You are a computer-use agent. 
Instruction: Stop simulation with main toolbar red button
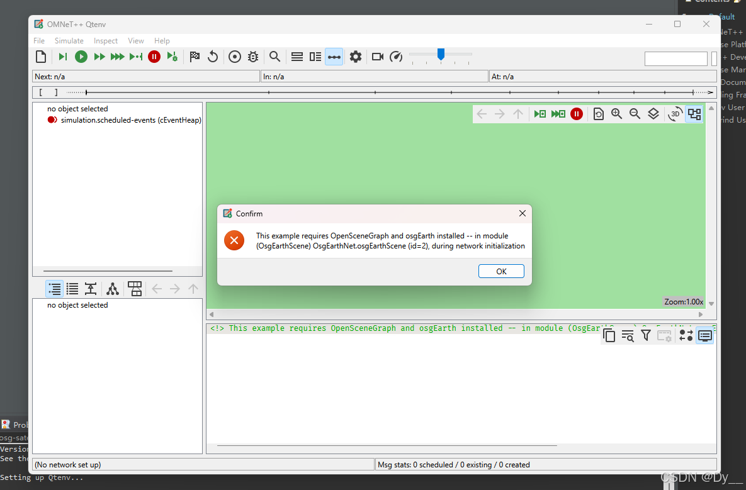(154, 57)
